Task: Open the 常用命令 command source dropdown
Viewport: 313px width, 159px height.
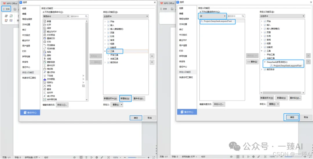Action: click(x=56, y=16)
